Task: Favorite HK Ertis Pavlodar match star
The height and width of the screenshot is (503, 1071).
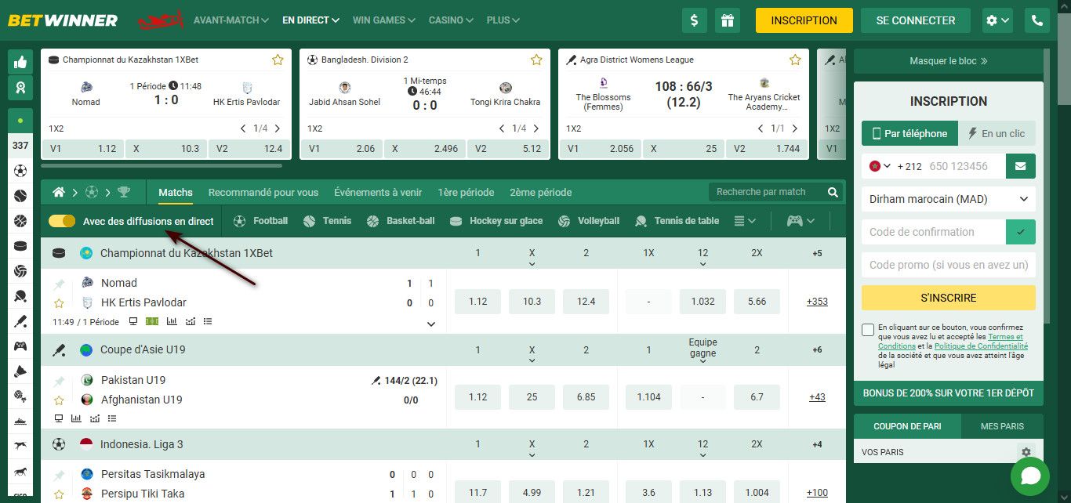Action: [59, 302]
